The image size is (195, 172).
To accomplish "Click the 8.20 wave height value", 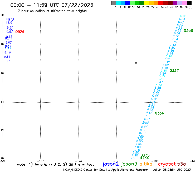I will [x=144, y=127].
